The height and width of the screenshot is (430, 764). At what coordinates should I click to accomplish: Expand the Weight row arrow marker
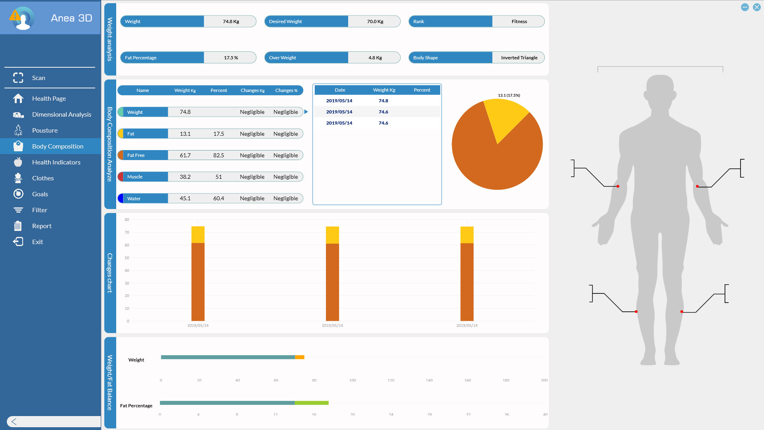(306, 112)
